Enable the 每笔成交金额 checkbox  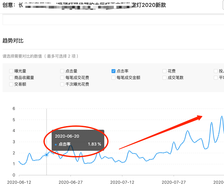click(113, 78)
